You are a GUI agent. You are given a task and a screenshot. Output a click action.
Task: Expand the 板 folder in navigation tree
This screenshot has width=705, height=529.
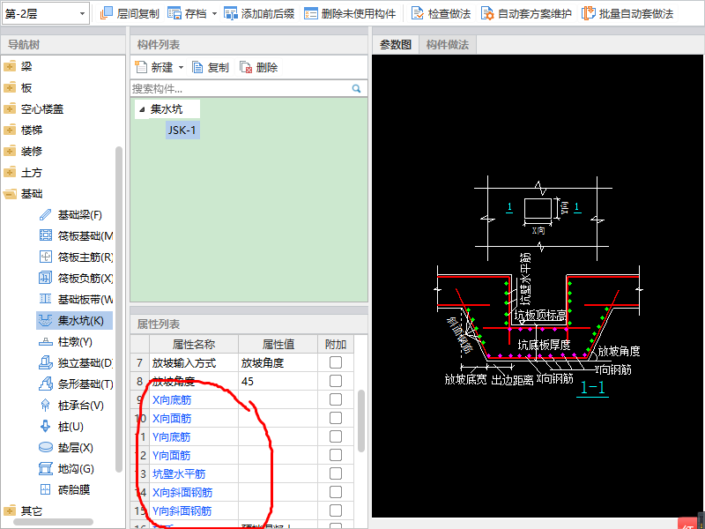pyautogui.click(x=10, y=88)
